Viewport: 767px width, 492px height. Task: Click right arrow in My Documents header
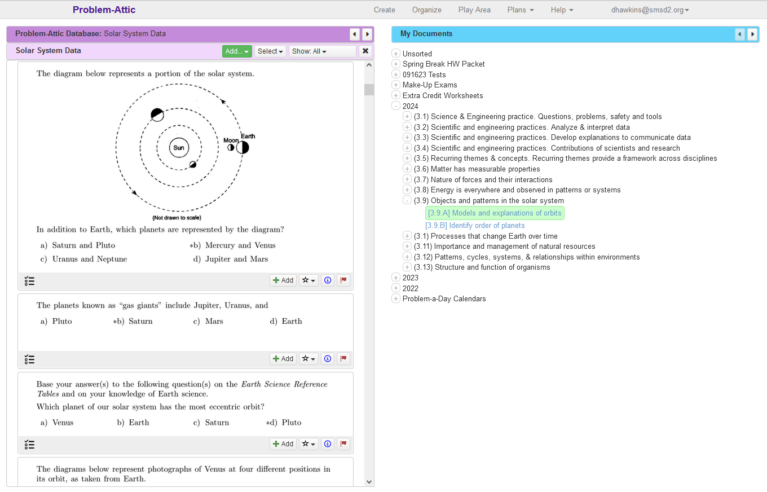(x=752, y=34)
